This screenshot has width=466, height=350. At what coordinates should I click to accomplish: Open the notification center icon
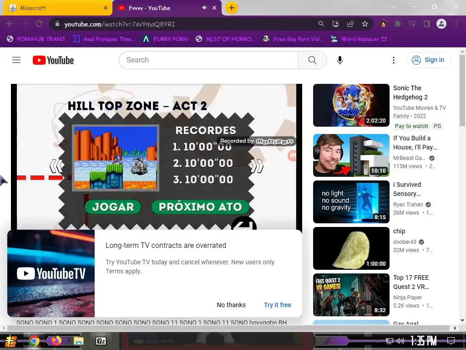click(x=451, y=341)
